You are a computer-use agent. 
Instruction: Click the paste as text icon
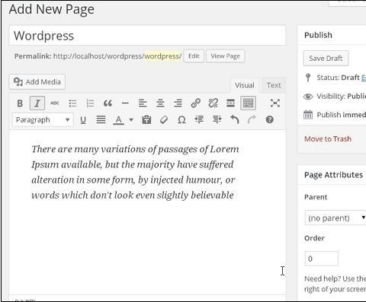tap(146, 119)
